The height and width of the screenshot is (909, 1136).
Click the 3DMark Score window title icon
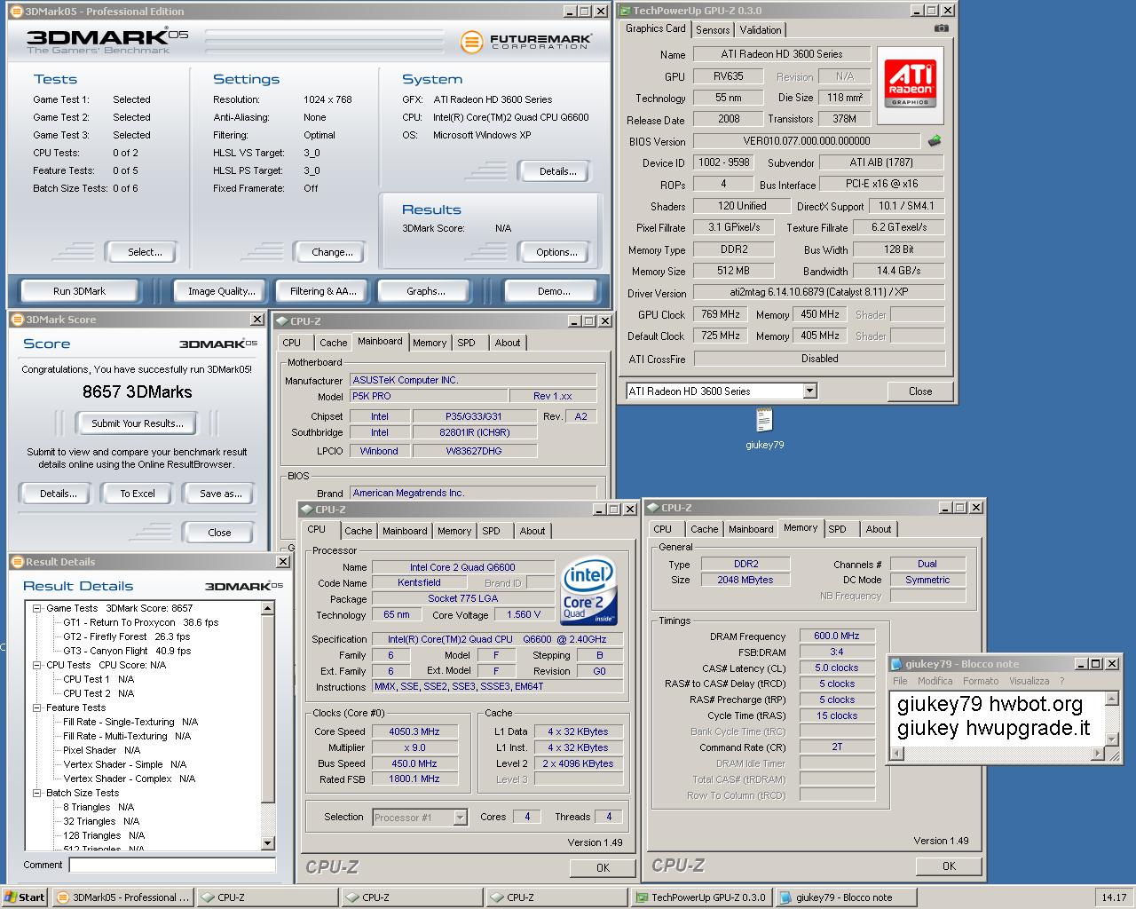18,320
